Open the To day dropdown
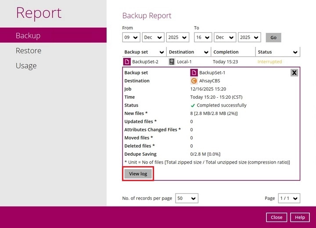The image size is (316, 228). coord(203,38)
